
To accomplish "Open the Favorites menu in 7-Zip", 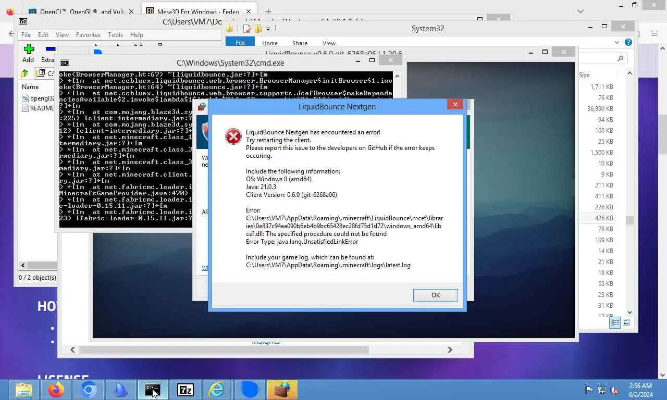I will [88, 35].
